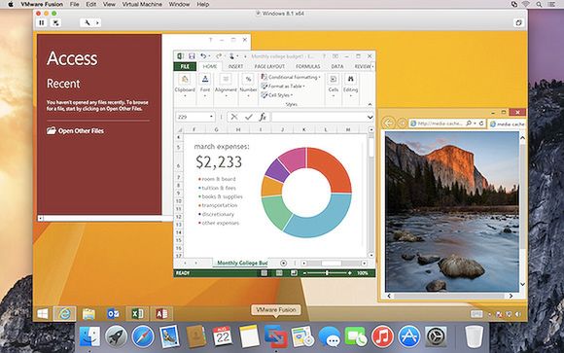Screen dimensions: 564x353
Task: Click the Excel horizontal scrollbar thumb
Action: coord(332,264)
